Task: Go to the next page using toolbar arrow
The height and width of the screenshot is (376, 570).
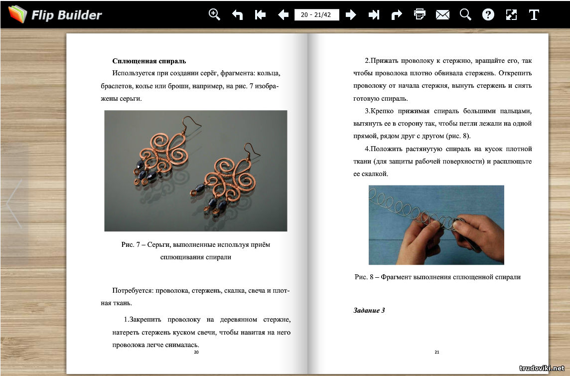Action: click(351, 14)
